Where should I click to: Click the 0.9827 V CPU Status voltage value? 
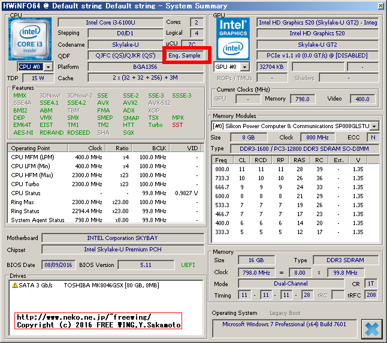point(186,193)
